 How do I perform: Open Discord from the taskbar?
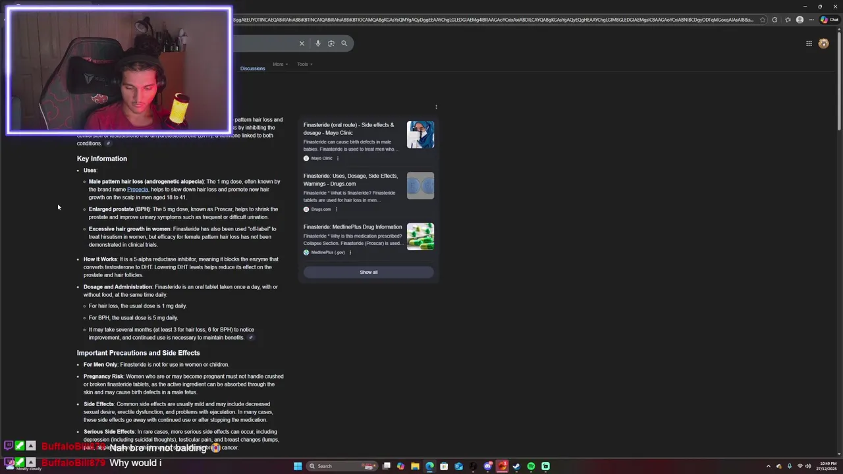click(488, 466)
